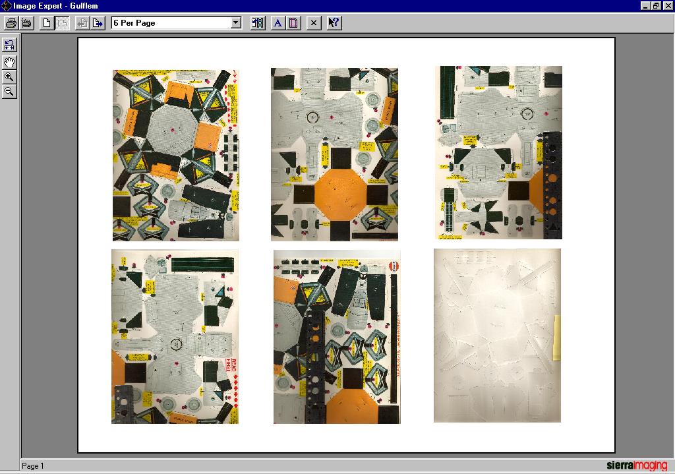Select the pale white embossed sheet thumbnail
Viewport: 675px width, 474px height.
click(x=497, y=336)
